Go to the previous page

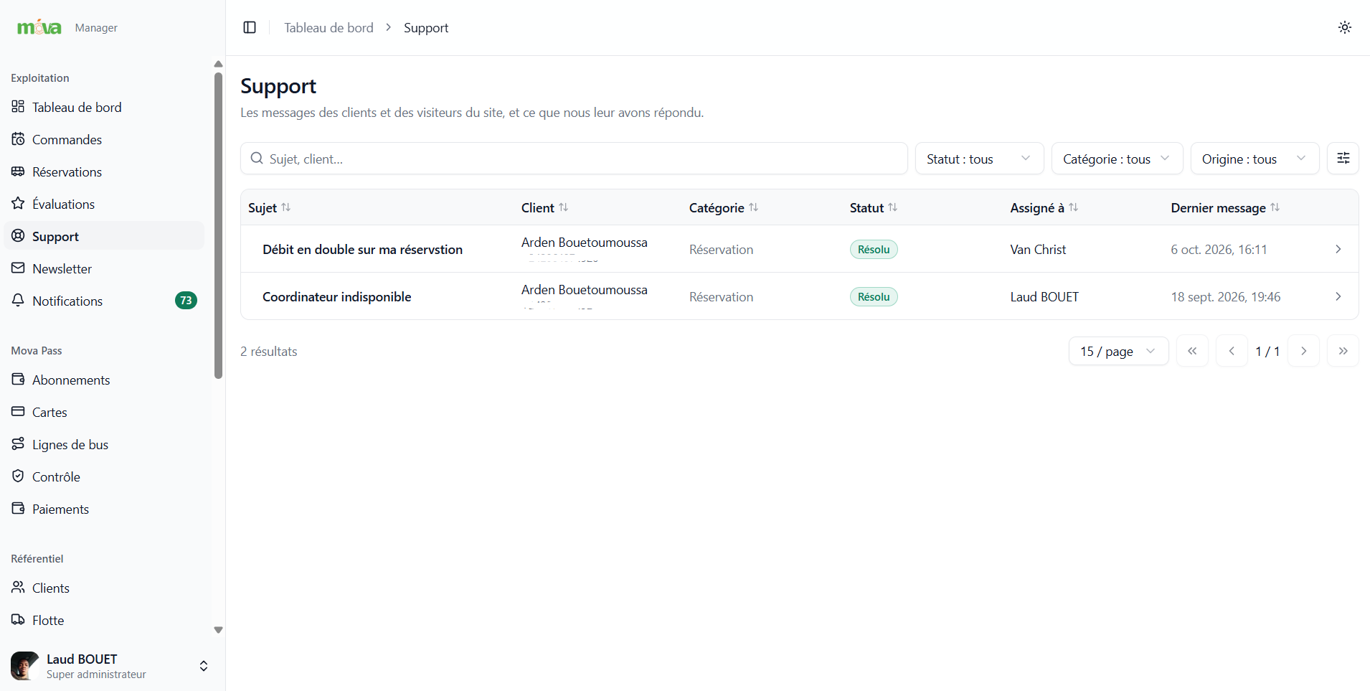point(1232,351)
